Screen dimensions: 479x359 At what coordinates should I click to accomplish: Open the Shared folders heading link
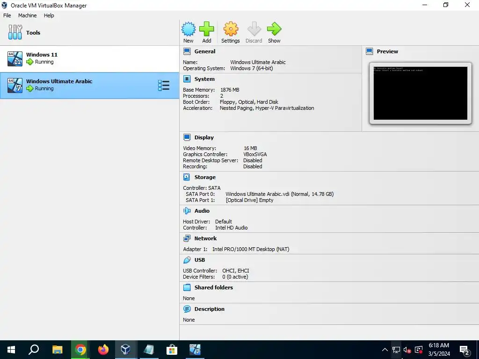(213, 287)
